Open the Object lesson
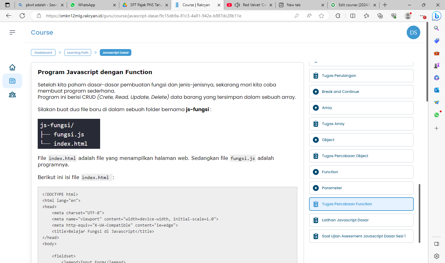This screenshot has width=445, height=263. [x=361, y=140]
